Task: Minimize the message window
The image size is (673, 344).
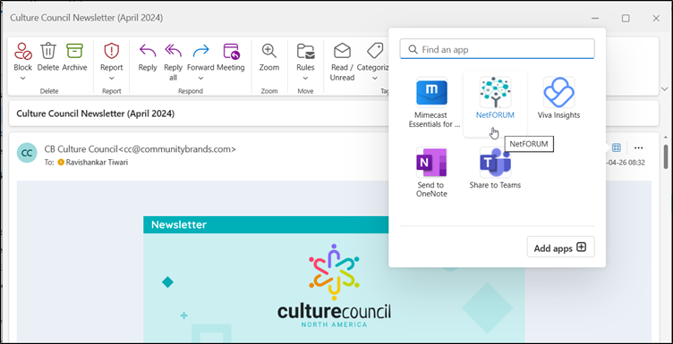Action: pyautogui.click(x=595, y=18)
